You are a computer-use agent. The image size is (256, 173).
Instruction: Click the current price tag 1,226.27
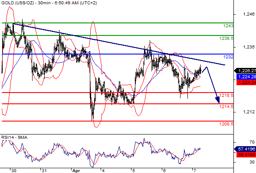[x=245, y=71]
